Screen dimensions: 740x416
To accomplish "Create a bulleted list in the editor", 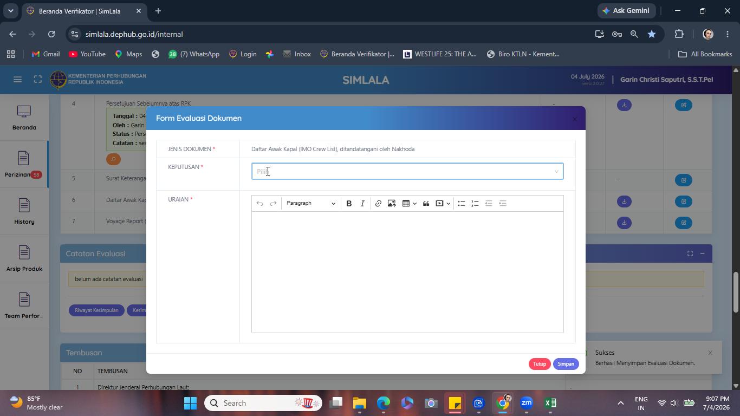I will [x=462, y=204].
